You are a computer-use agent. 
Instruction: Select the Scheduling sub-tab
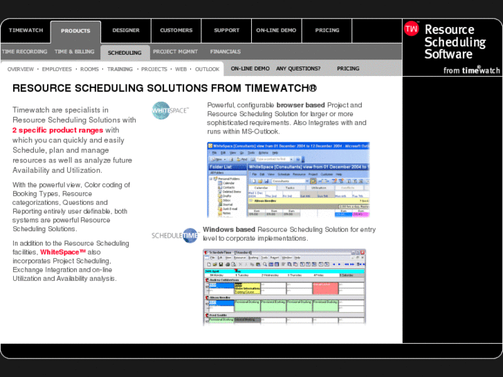[125, 53]
